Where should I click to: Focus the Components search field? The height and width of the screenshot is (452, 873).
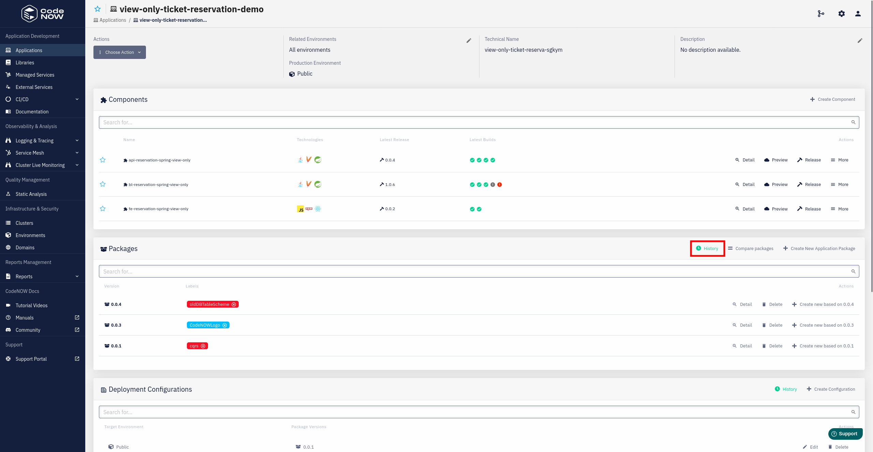pos(479,122)
